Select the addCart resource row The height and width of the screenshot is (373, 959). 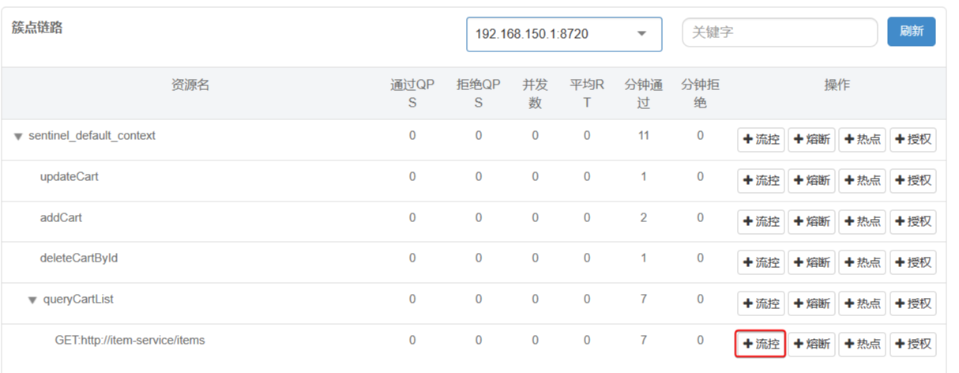click(61, 217)
